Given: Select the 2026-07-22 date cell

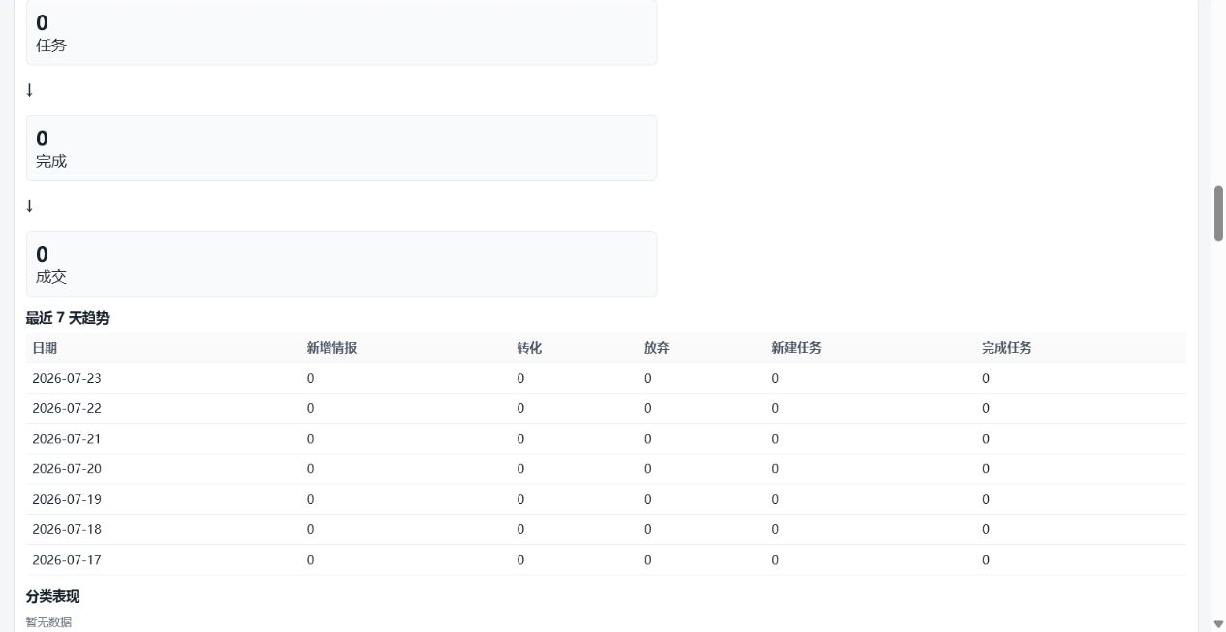Looking at the screenshot, I should (67, 408).
